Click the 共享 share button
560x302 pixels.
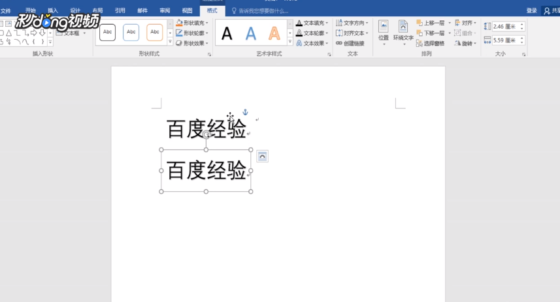[552, 11]
